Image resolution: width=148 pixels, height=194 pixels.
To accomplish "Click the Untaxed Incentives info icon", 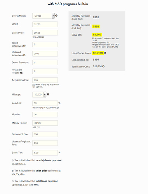I will pos(24,55).
